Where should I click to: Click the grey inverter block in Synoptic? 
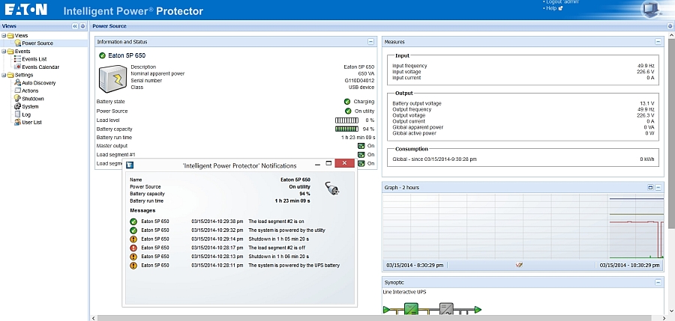point(446,309)
